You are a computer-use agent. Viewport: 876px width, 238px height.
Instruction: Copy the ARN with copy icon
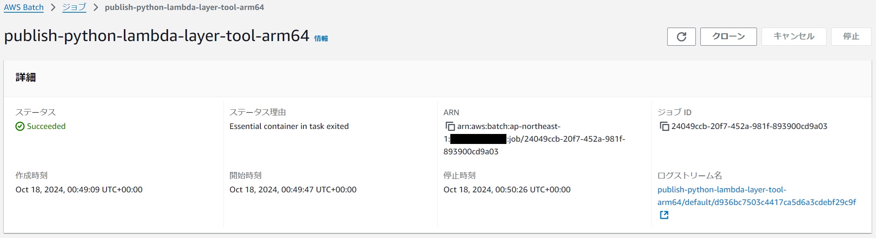click(x=450, y=126)
